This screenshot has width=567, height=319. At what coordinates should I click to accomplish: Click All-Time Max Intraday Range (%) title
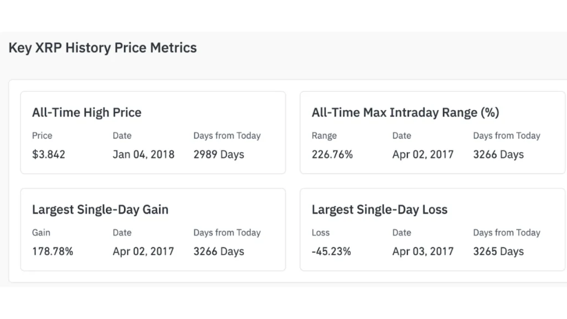click(x=405, y=113)
